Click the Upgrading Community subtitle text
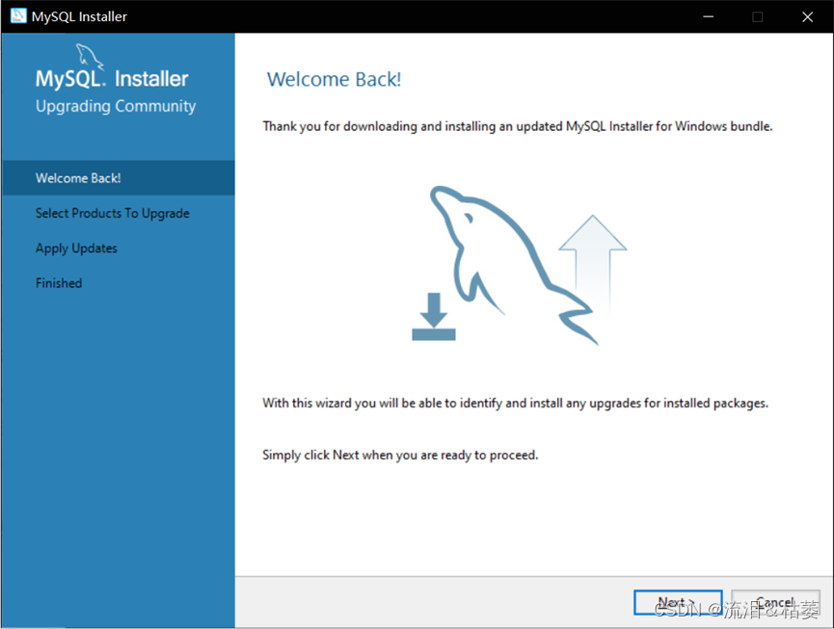This screenshot has height=629, width=834. point(116,106)
